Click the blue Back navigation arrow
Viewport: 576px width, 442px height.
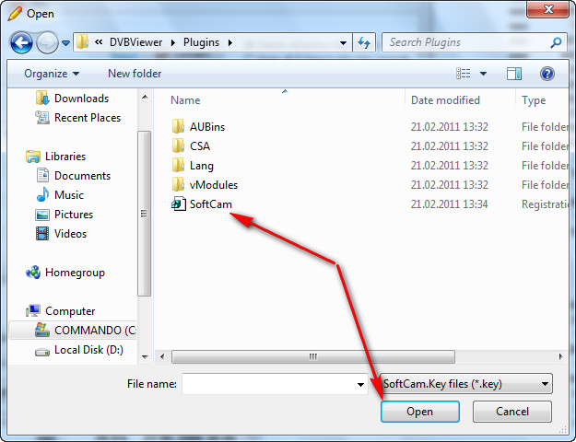click(21, 42)
